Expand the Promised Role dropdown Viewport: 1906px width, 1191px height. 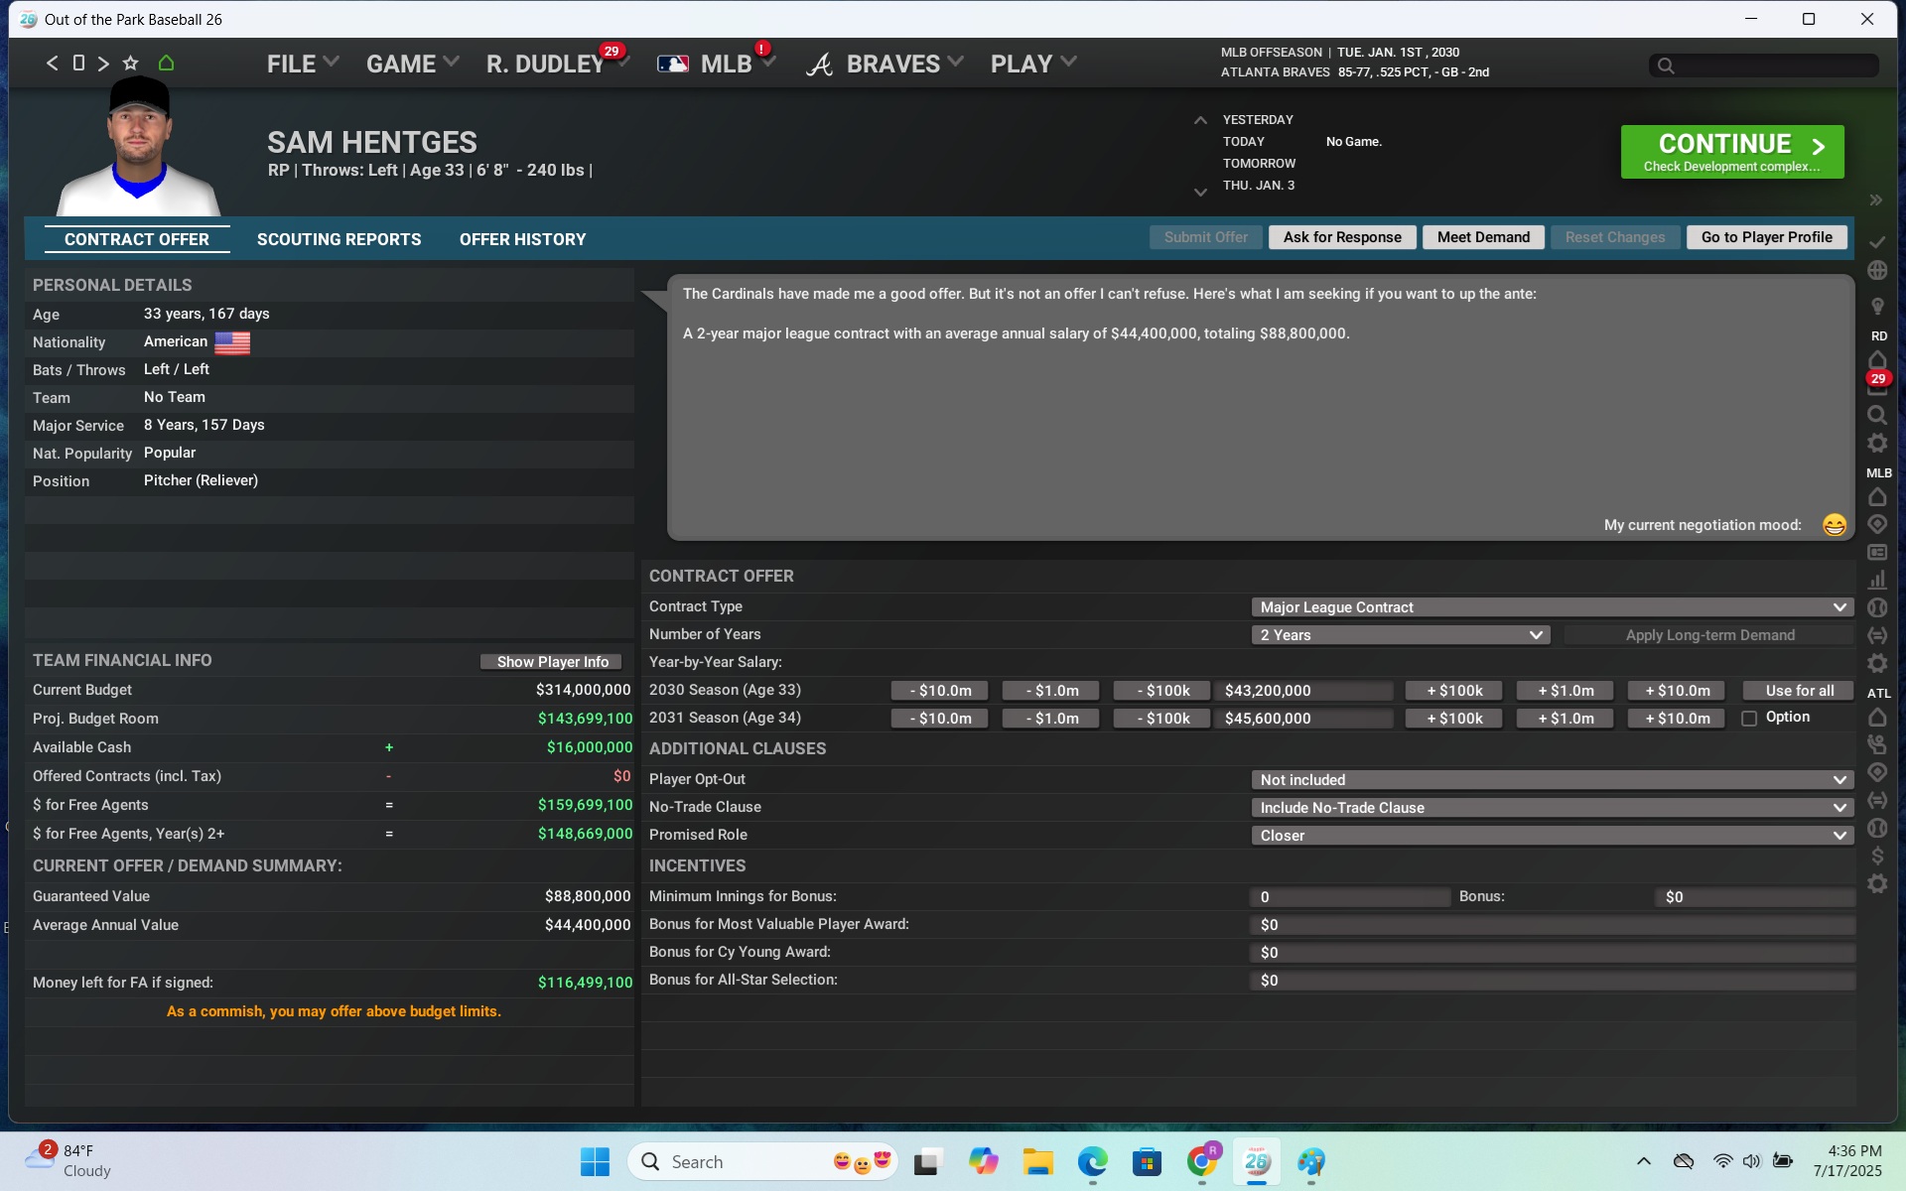tap(1552, 836)
